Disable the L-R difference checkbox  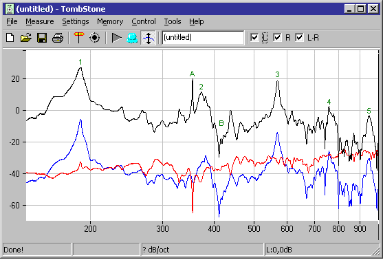[299, 38]
